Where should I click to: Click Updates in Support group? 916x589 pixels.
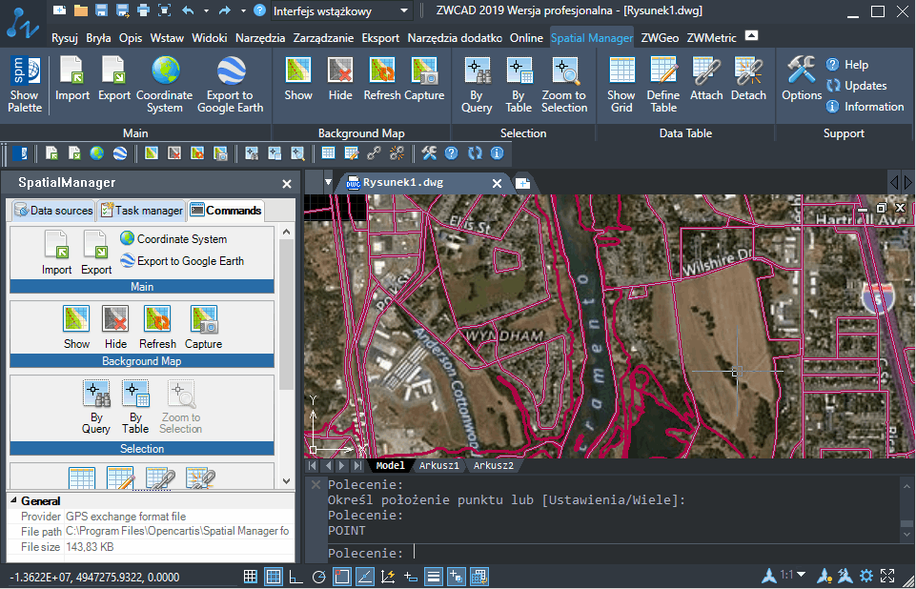[857, 86]
